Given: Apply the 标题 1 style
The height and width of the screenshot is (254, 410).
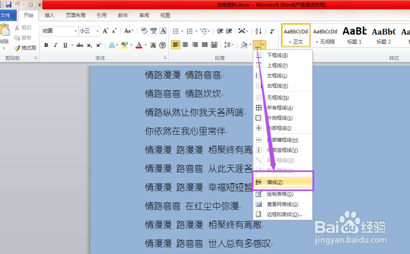Looking at the screenshot, I should (354, 35).
